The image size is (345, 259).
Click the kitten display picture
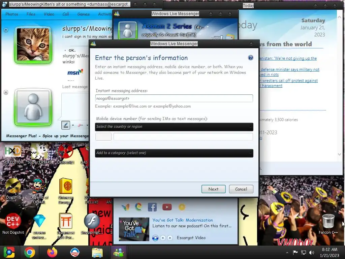(33, 45)
